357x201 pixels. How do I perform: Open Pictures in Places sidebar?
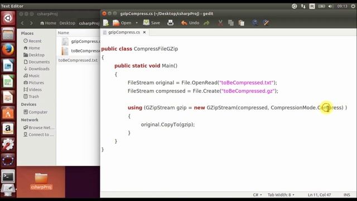pyautogui.click(x=33, y=83)
